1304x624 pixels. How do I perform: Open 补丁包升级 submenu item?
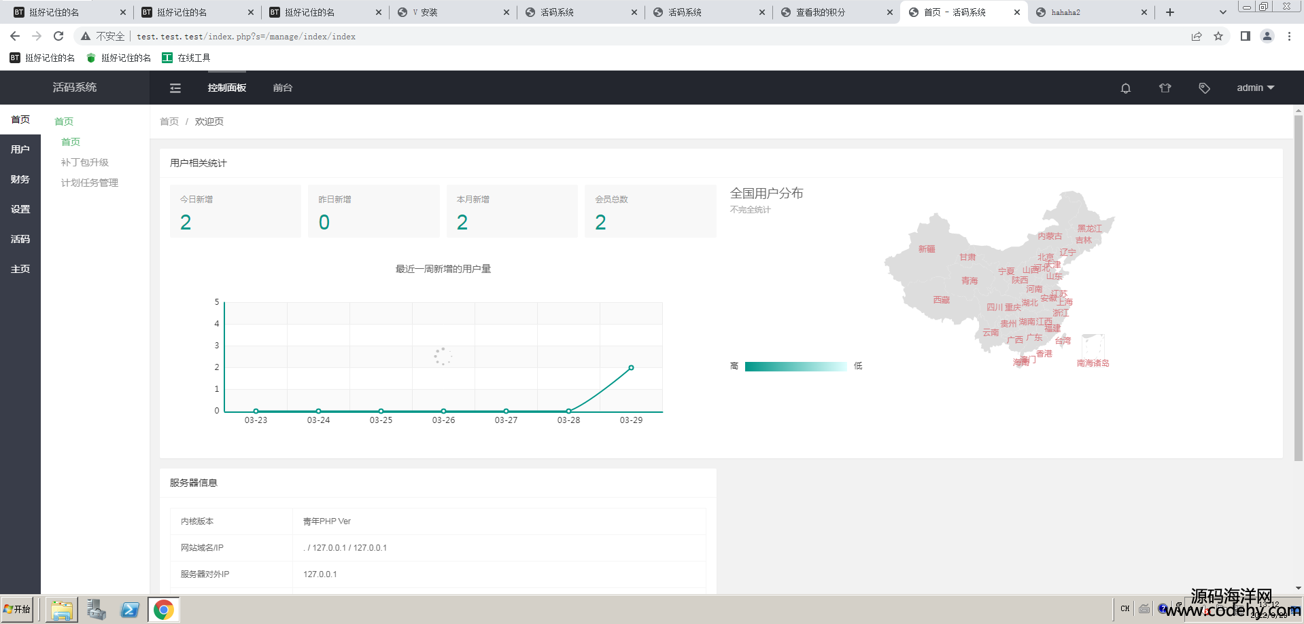click(x=85, y=162)
